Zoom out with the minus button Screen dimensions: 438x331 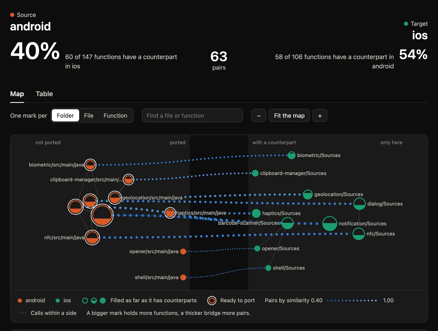pyautogui.click(x=259, y=115)
